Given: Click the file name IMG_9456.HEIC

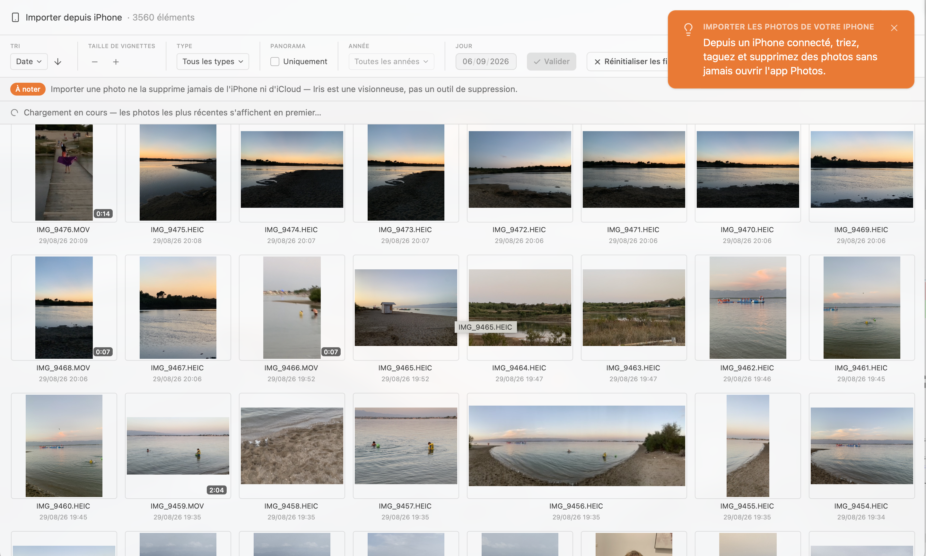Looking at the screenshot, I should pyautogui.click(x=576, y=506).
